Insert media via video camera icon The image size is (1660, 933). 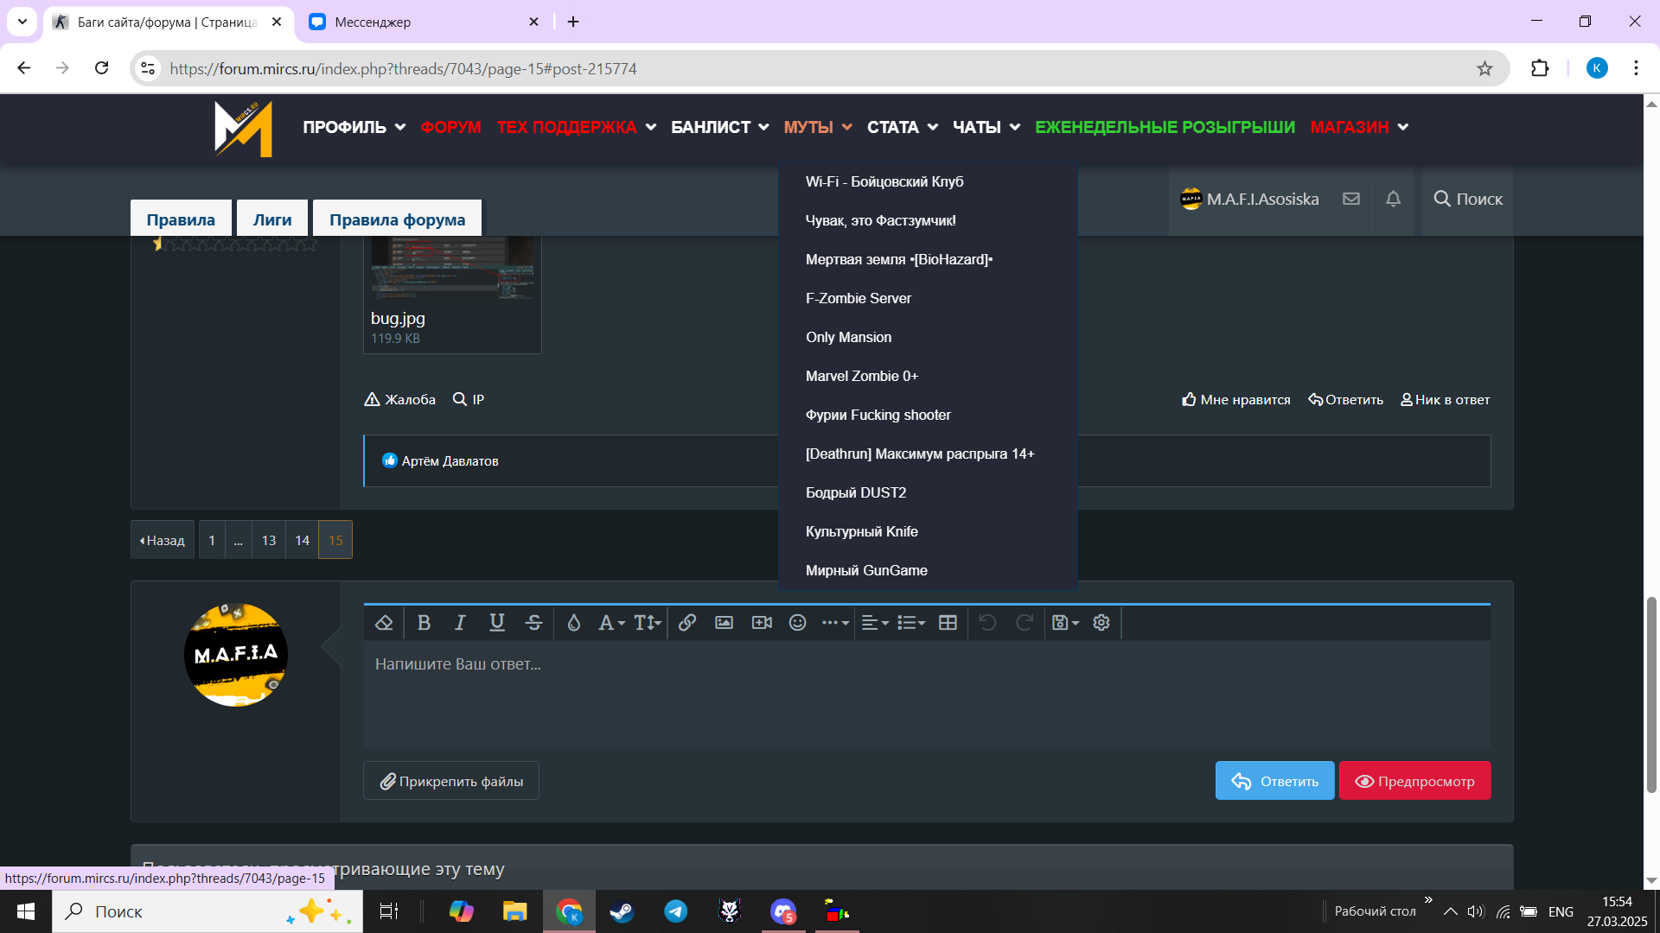[762, 623]
